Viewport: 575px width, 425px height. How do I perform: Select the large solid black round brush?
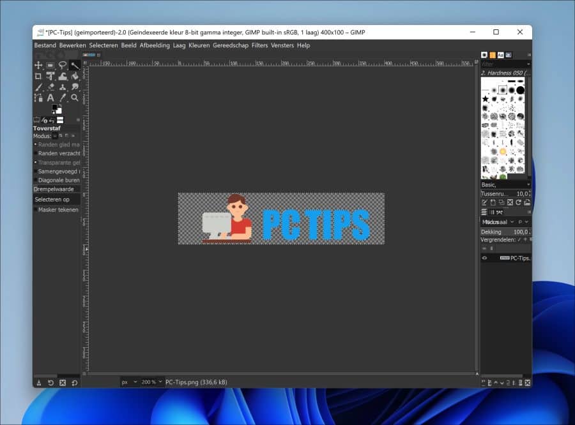(520, 90)
